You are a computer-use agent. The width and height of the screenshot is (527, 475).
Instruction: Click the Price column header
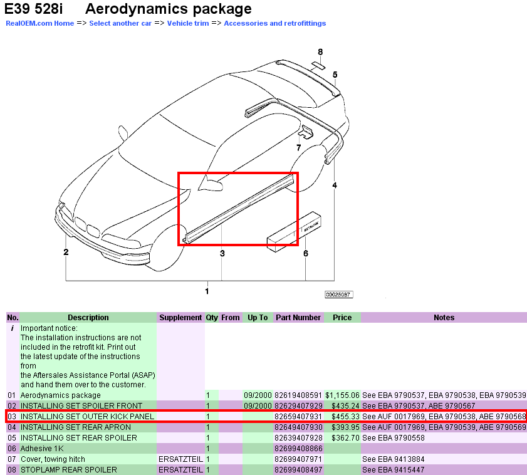coord(342,318)
